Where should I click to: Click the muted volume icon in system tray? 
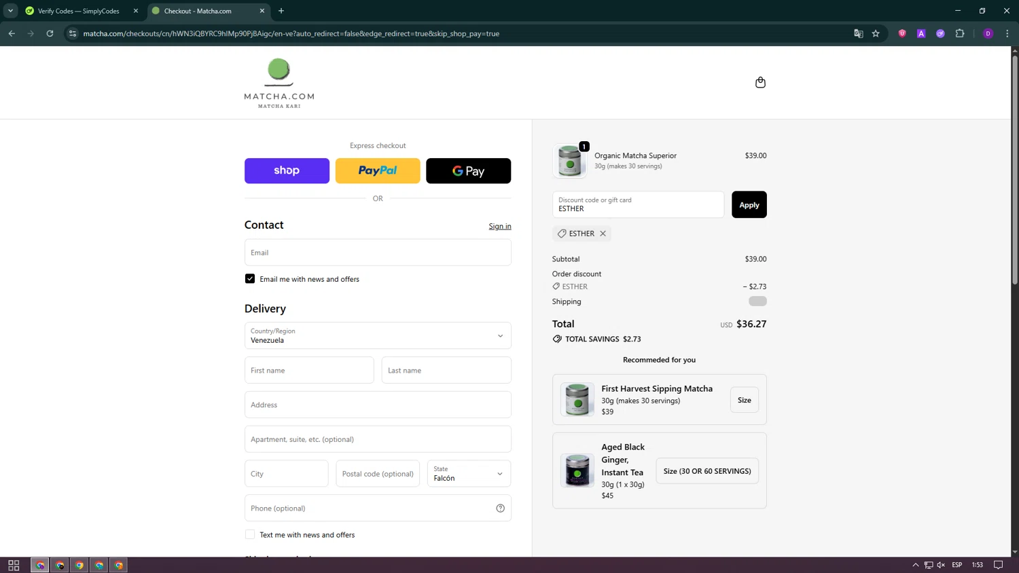tap(941, 565)
